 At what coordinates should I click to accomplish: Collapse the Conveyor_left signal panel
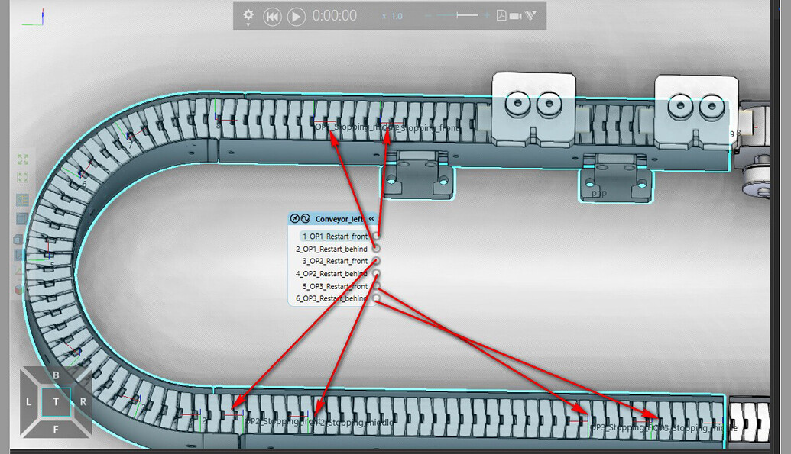[x=371, y=219]
